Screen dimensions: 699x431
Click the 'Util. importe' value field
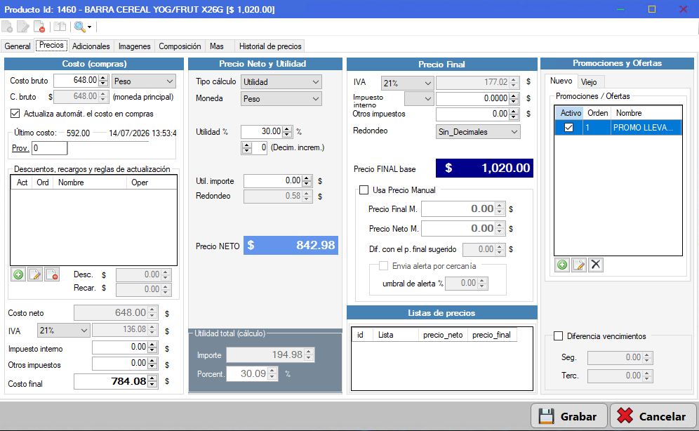pos(277,181)
